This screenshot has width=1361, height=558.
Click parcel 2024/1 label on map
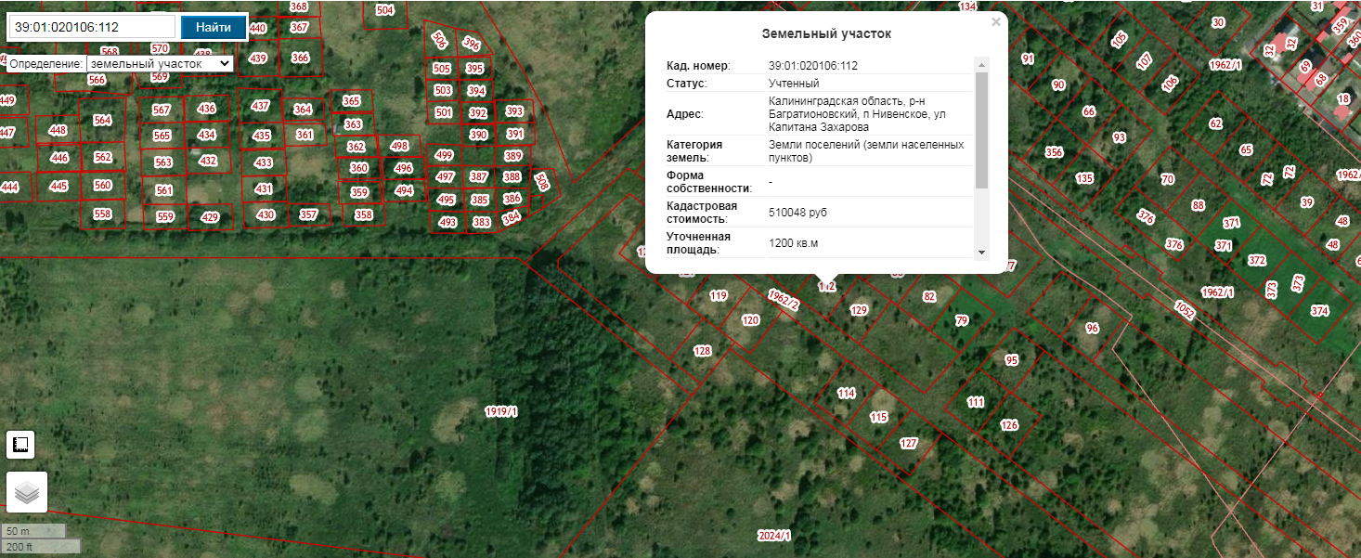[773, 536]
